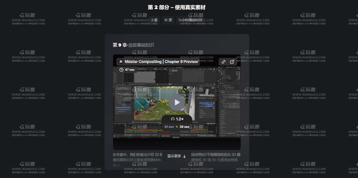This screenshot has width=358, height=178.
Task: Click the 47 sec duration badge
Action: (127, 70)
